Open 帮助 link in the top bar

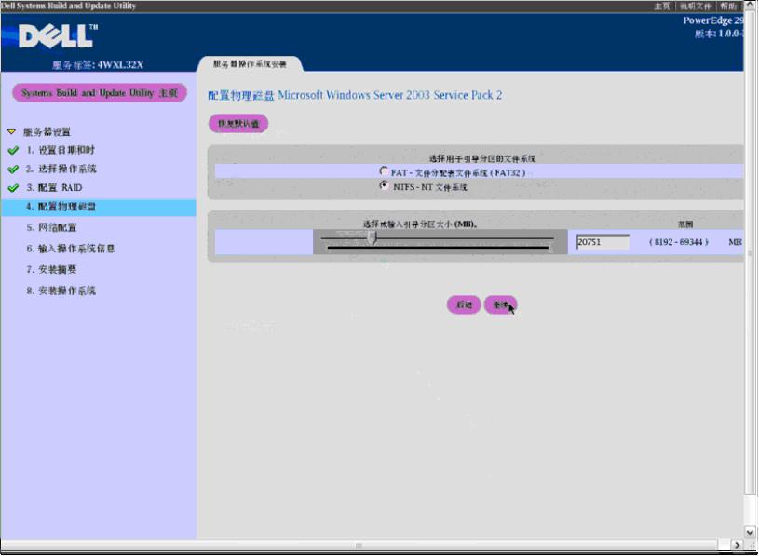click(728, 6)
